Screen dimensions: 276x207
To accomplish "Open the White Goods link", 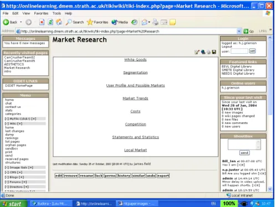I will 135,60.
